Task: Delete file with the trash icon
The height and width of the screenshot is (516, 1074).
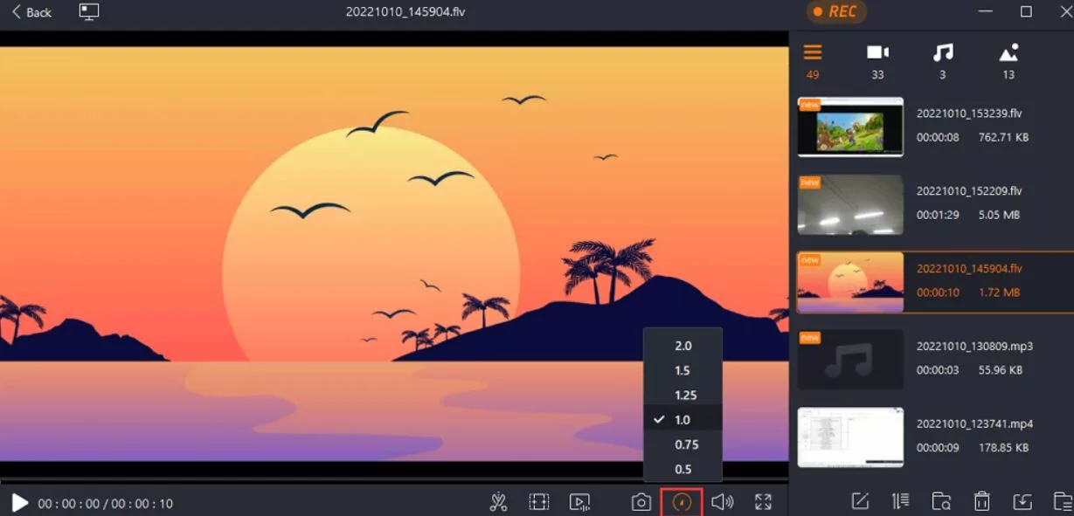Action: [982, 501]
